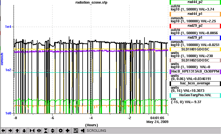Zoom in the time axis horizontally

(32, 131)
